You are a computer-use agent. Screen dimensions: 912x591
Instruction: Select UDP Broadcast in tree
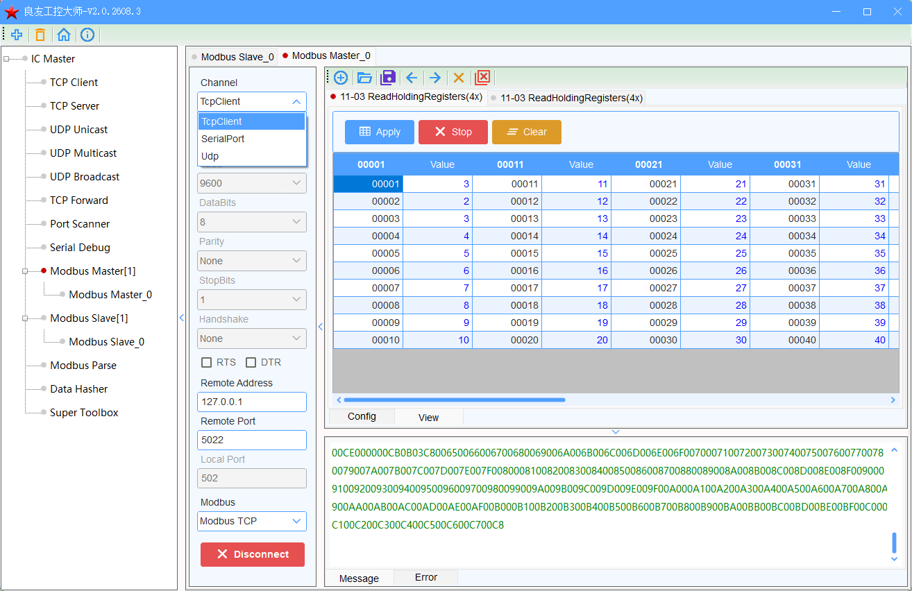click(x=85, y=177)
